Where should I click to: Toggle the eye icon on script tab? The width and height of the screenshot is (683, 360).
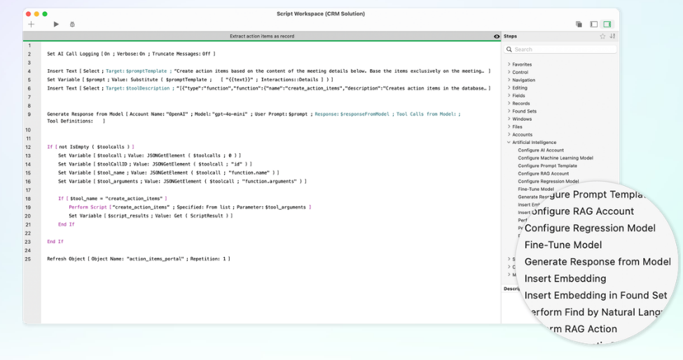497,36
